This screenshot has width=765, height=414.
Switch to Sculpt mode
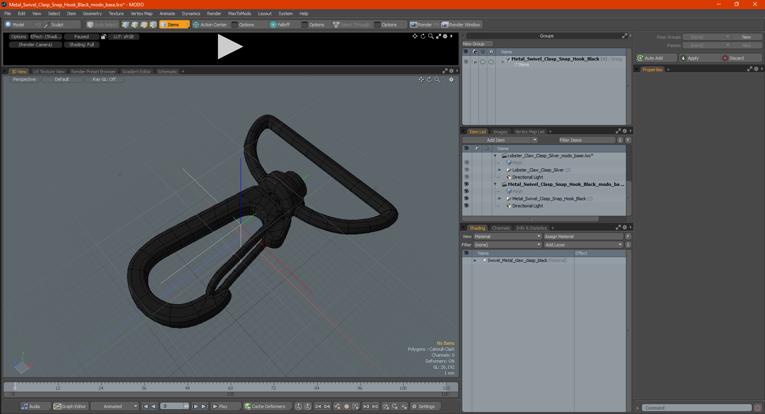[x=62, y=25]
